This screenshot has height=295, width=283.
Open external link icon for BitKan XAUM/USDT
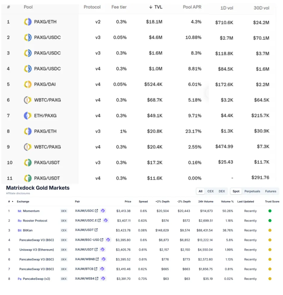pyautogui.click(x=96, y=230)
